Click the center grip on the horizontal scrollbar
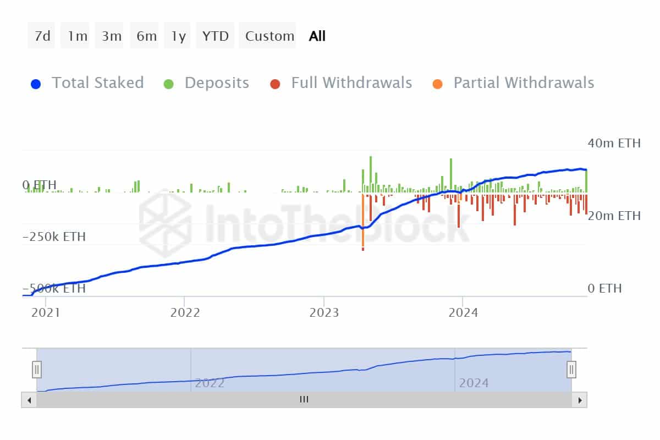This screenshot has width=660, height=440. tap(303, 399)
